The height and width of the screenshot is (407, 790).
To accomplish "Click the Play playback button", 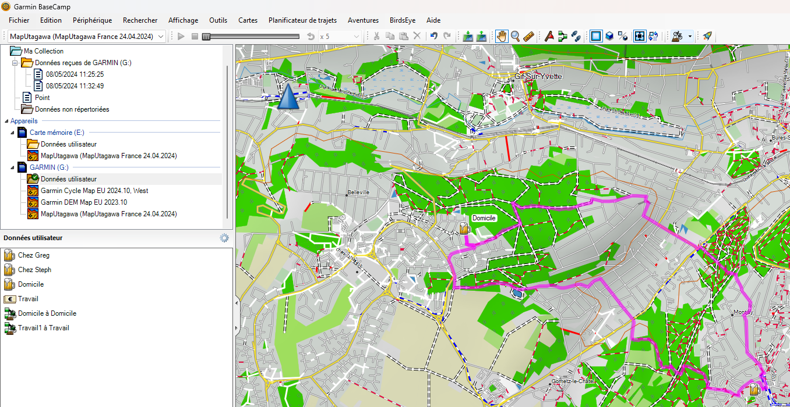I will [181, 36].
